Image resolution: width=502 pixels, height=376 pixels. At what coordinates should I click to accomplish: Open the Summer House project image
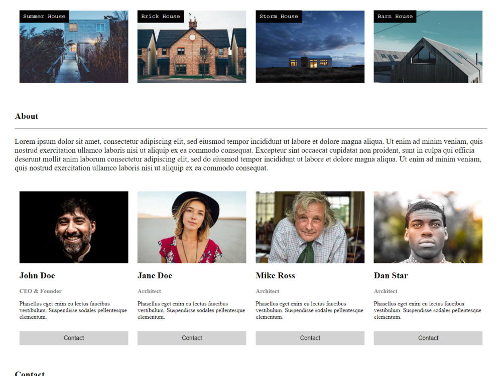tap(74, 47)
